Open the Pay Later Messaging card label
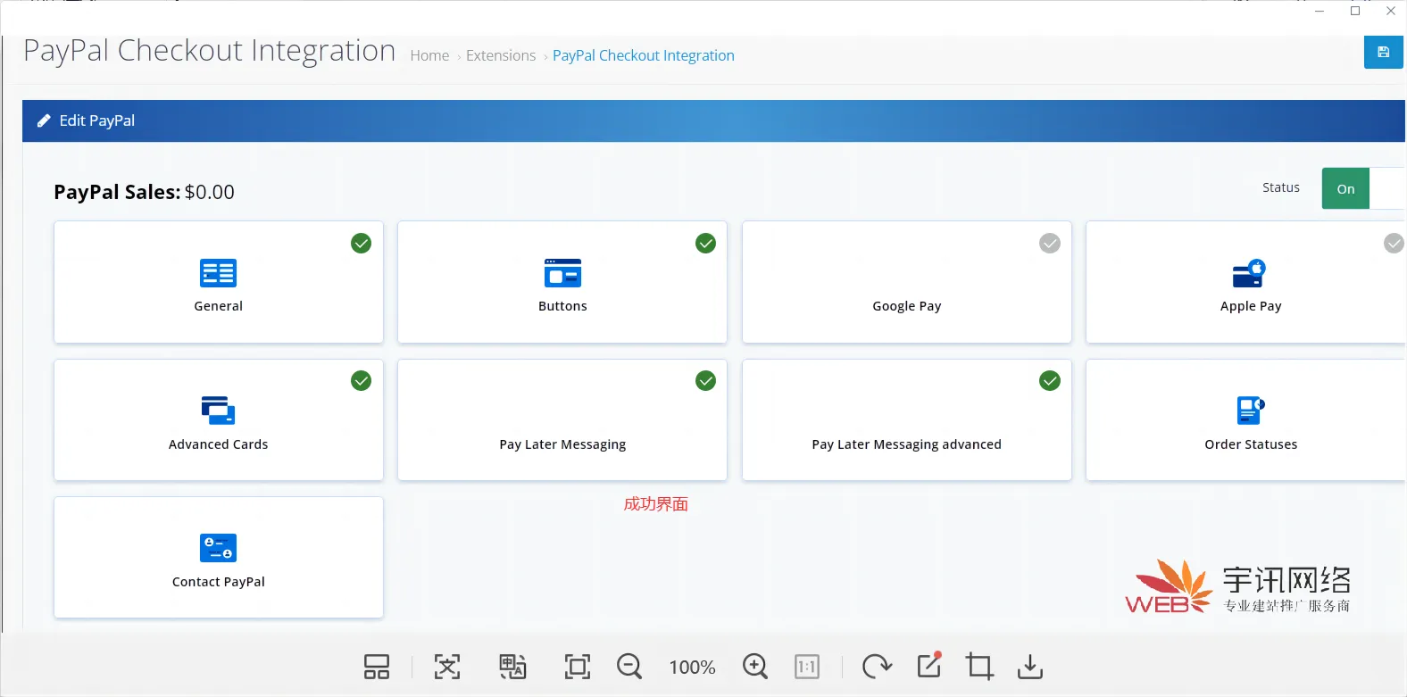The height and width of the screenshot is (697, 1407). click(x=562, y=444)
